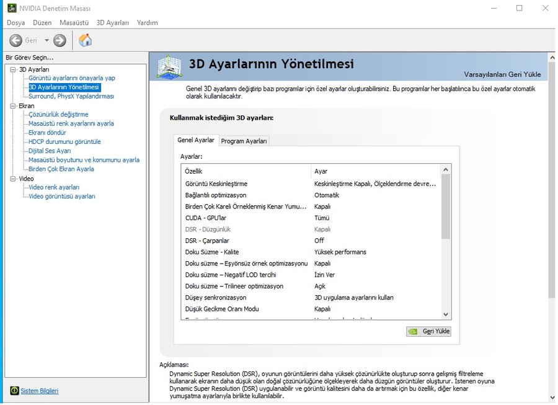
Task: Select the Görüntü Keskinleştirme setting row
Action: tap(311, 184)
